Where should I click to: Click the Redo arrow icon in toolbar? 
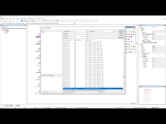tap(17, 21)
